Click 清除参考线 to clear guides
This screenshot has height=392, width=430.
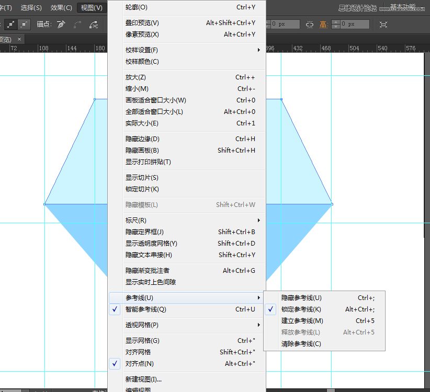(302, 343)
